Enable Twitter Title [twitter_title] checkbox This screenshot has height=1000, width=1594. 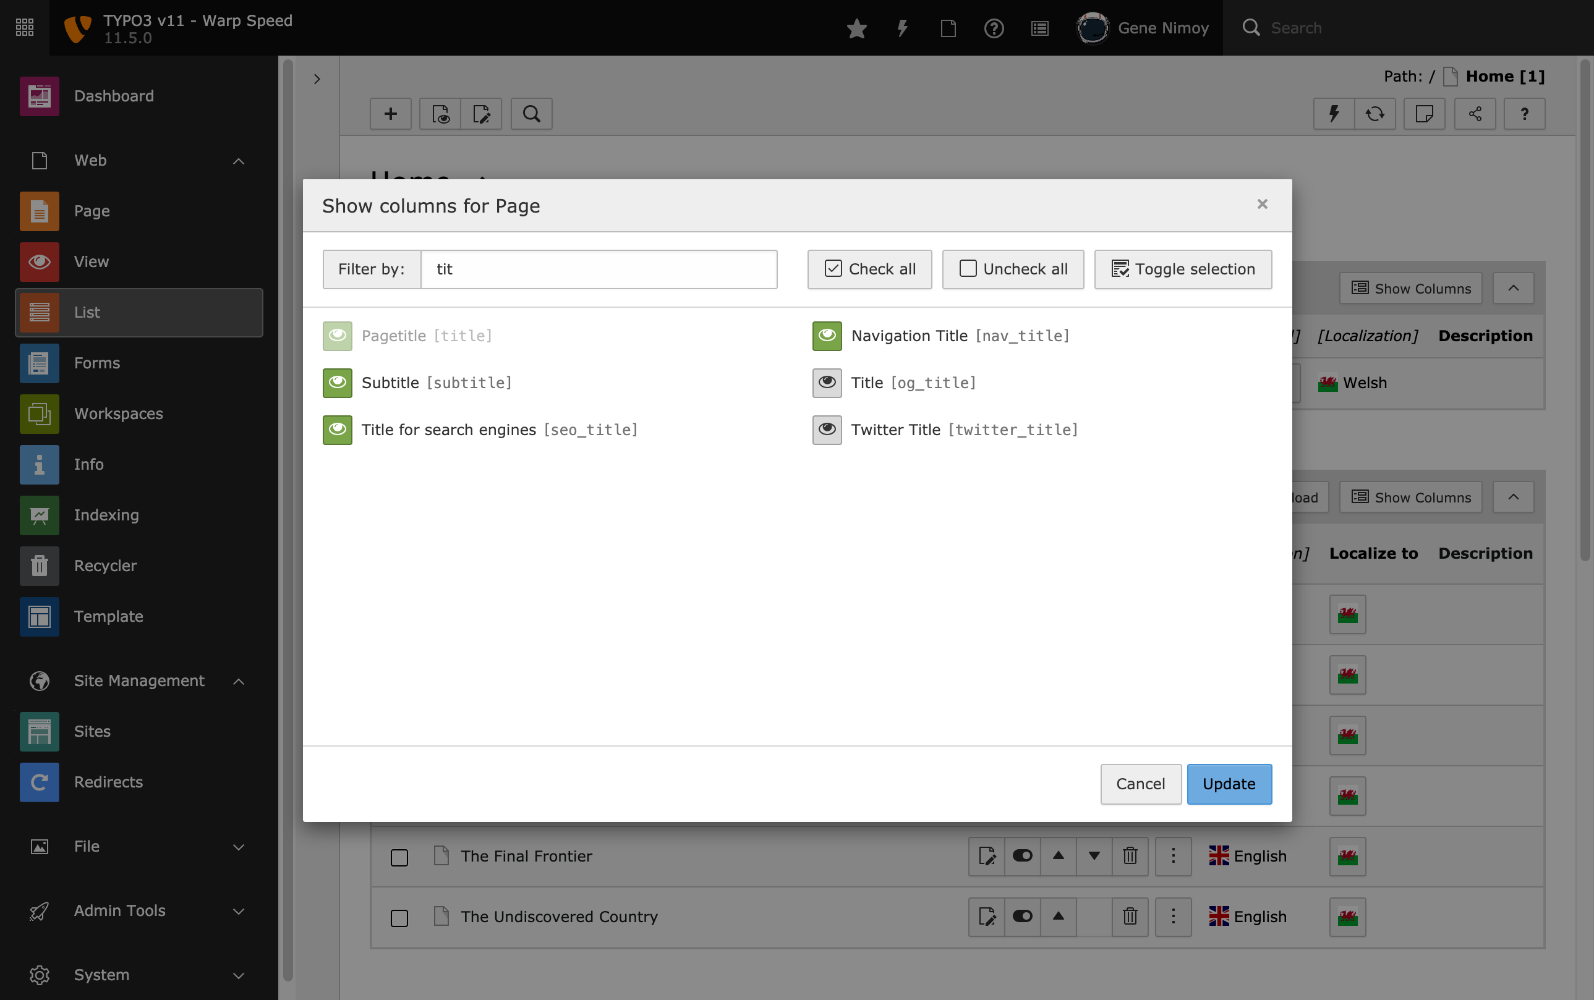[827, 428]
